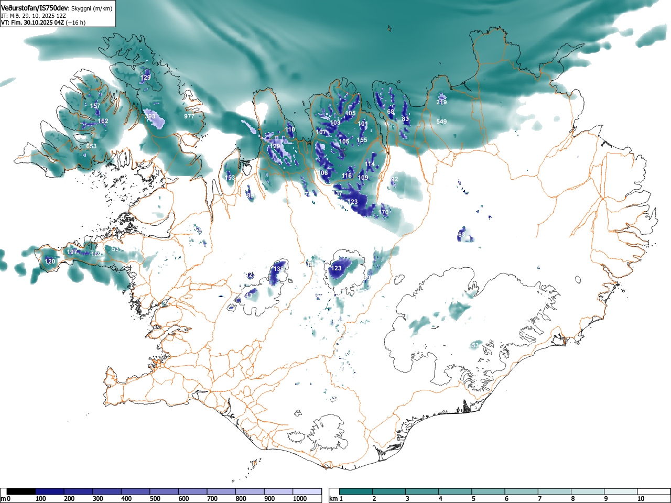Click the '553' value near the southeast glacier
This screenshot has width=671, height=503.
pos(473,345)
